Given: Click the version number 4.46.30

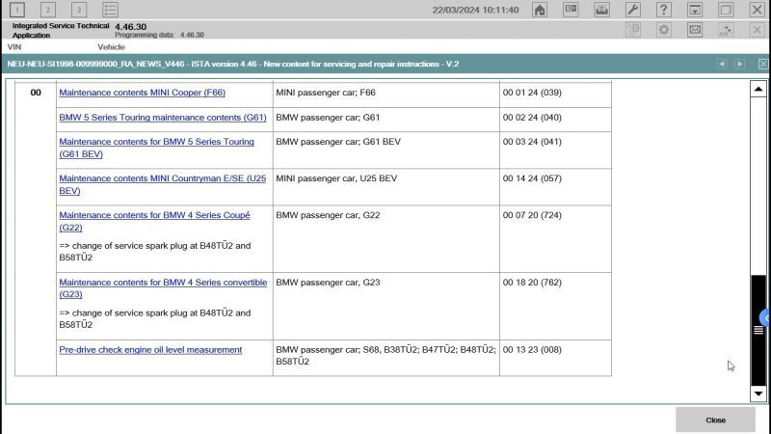Looking at the screenshot, I should coord(130,27).
